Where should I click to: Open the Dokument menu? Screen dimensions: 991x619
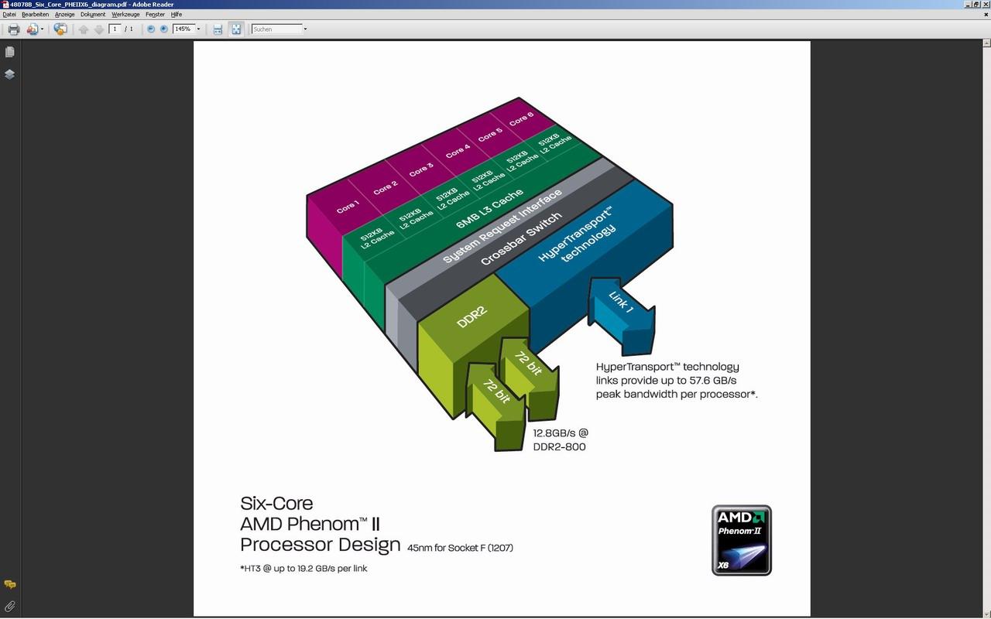pyautogui.click(x=93, y=15)
